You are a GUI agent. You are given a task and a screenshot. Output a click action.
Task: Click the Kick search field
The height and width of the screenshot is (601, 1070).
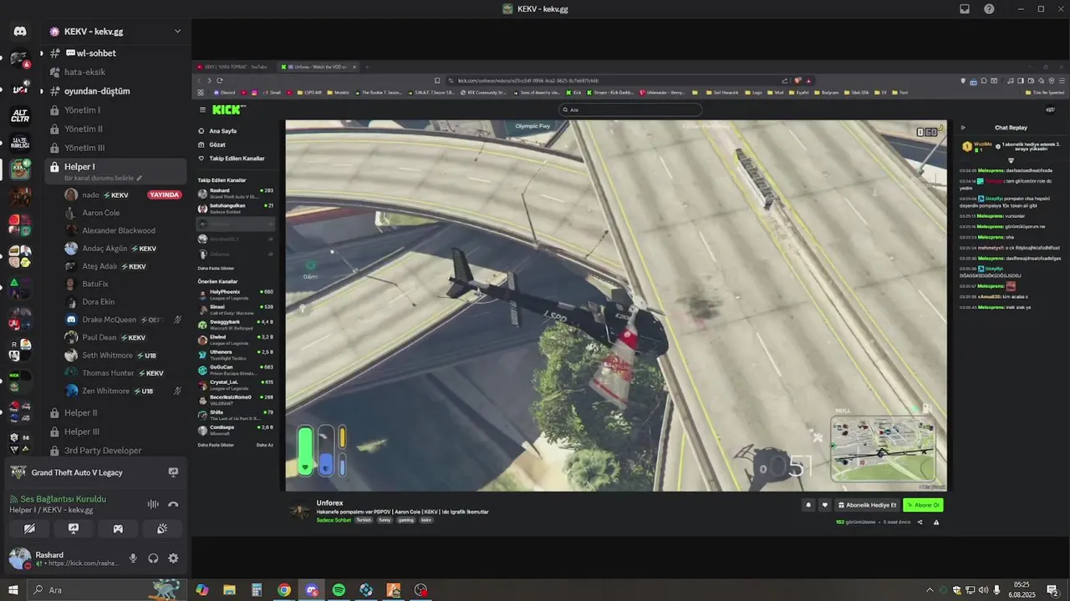630,109
